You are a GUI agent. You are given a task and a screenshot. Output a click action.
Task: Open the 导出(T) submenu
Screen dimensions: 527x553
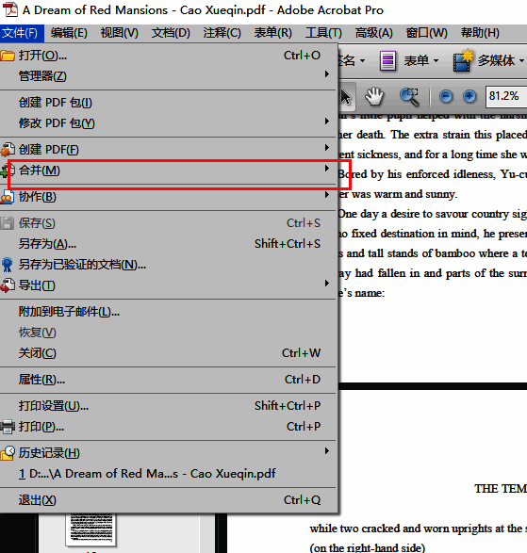(x=168, y=285)
